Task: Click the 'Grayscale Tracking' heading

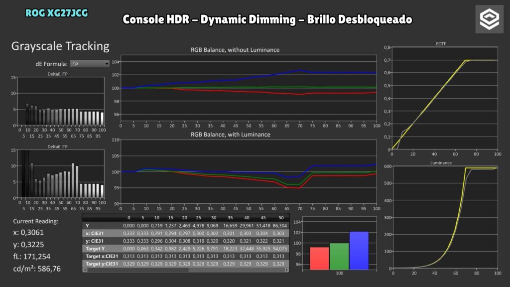Action: pyautogui.click(x=60, y=46)
